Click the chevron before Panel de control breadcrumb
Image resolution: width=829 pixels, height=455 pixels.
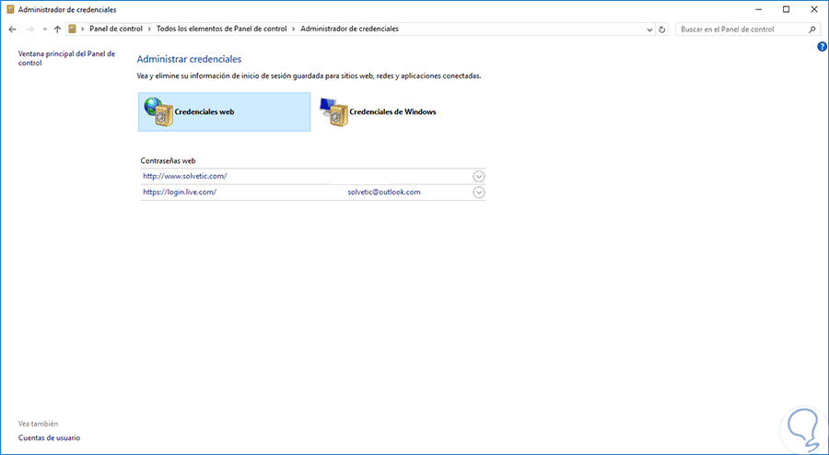83,29
